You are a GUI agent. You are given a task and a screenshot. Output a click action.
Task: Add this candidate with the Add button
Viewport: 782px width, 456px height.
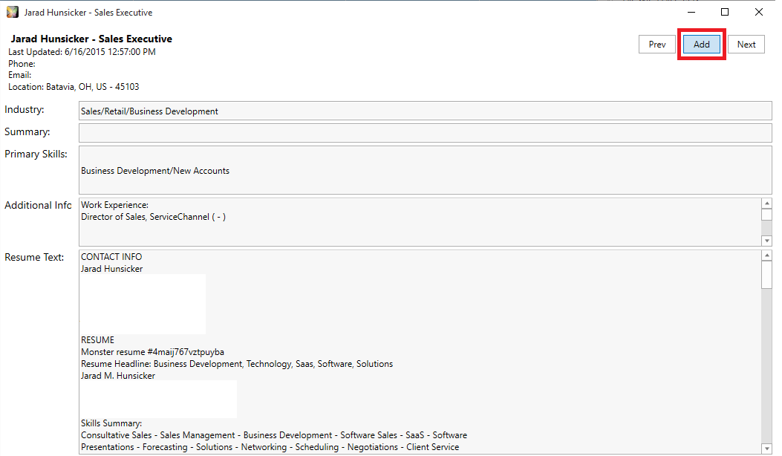coord(701,45)
